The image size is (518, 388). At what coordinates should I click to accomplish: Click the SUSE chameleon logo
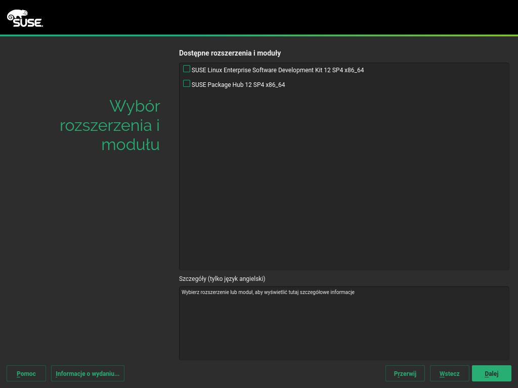coord(25,18)
